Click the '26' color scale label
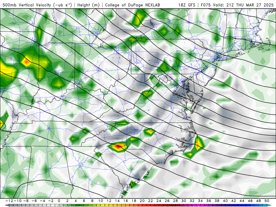 (x=167, y=201)
